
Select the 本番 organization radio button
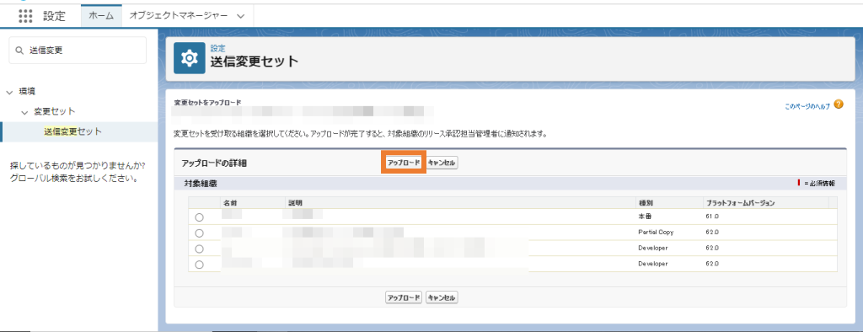click(x=199, y=217)
